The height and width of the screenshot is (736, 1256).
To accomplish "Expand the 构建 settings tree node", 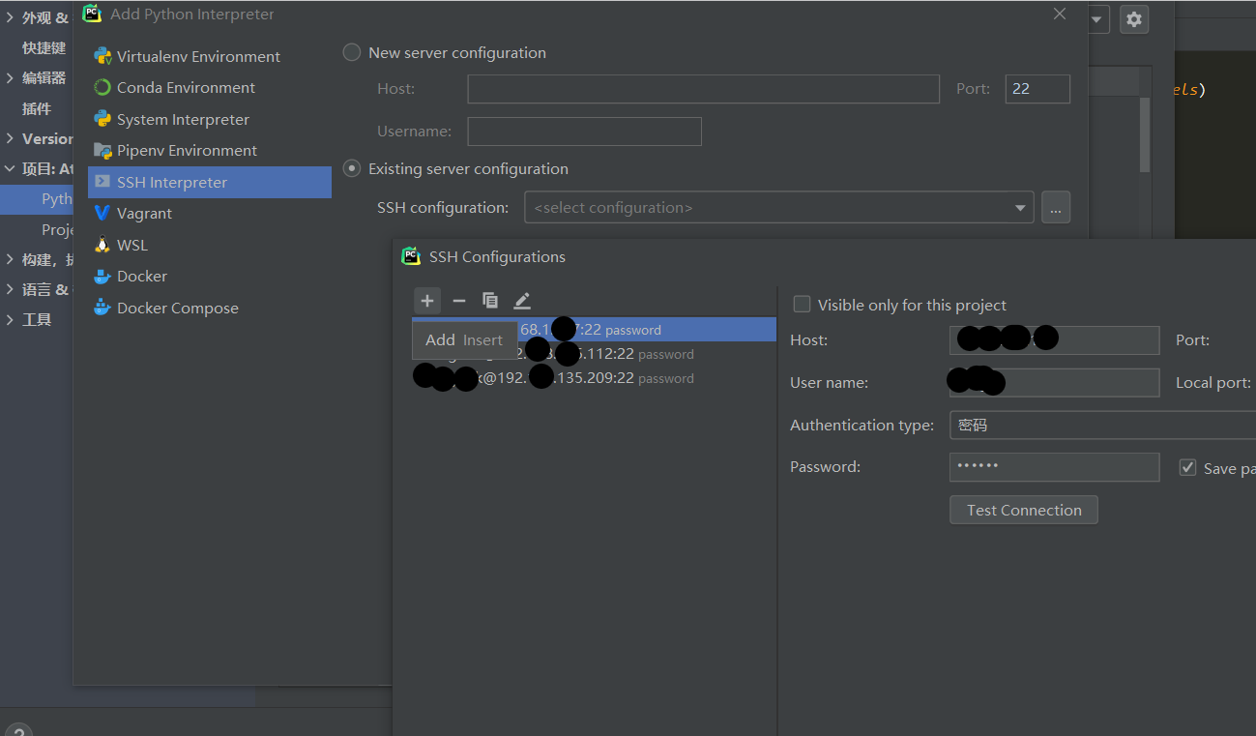I will (10, 259).
